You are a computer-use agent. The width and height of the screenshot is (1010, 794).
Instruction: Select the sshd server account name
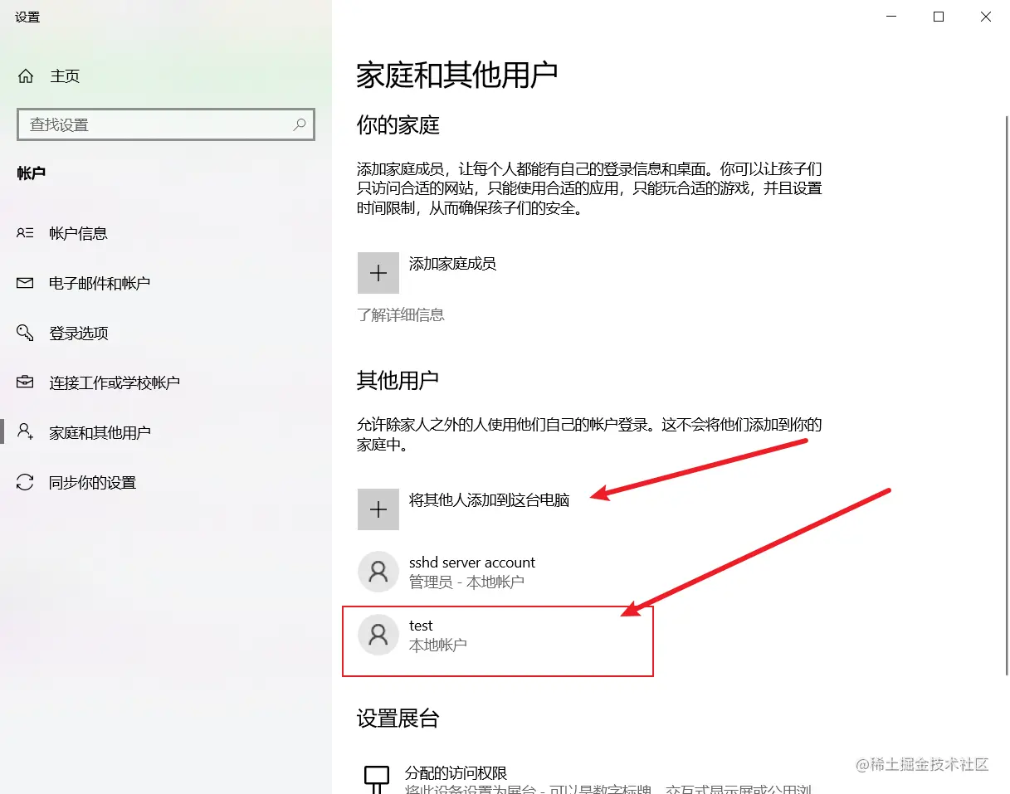472,563
